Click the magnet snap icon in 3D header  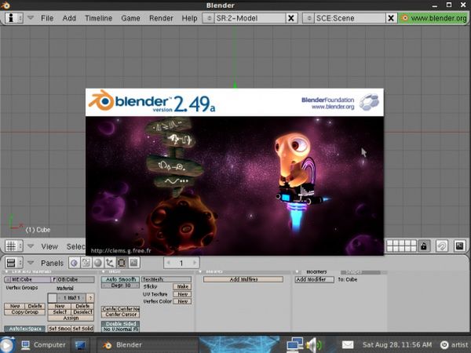click(441, 246)
